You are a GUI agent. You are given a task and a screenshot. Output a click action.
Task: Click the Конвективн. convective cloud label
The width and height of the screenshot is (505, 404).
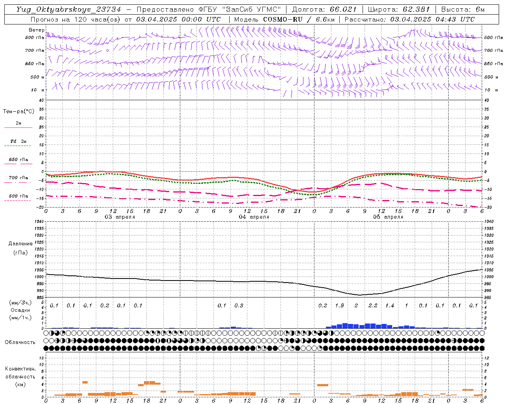[21, 369]
